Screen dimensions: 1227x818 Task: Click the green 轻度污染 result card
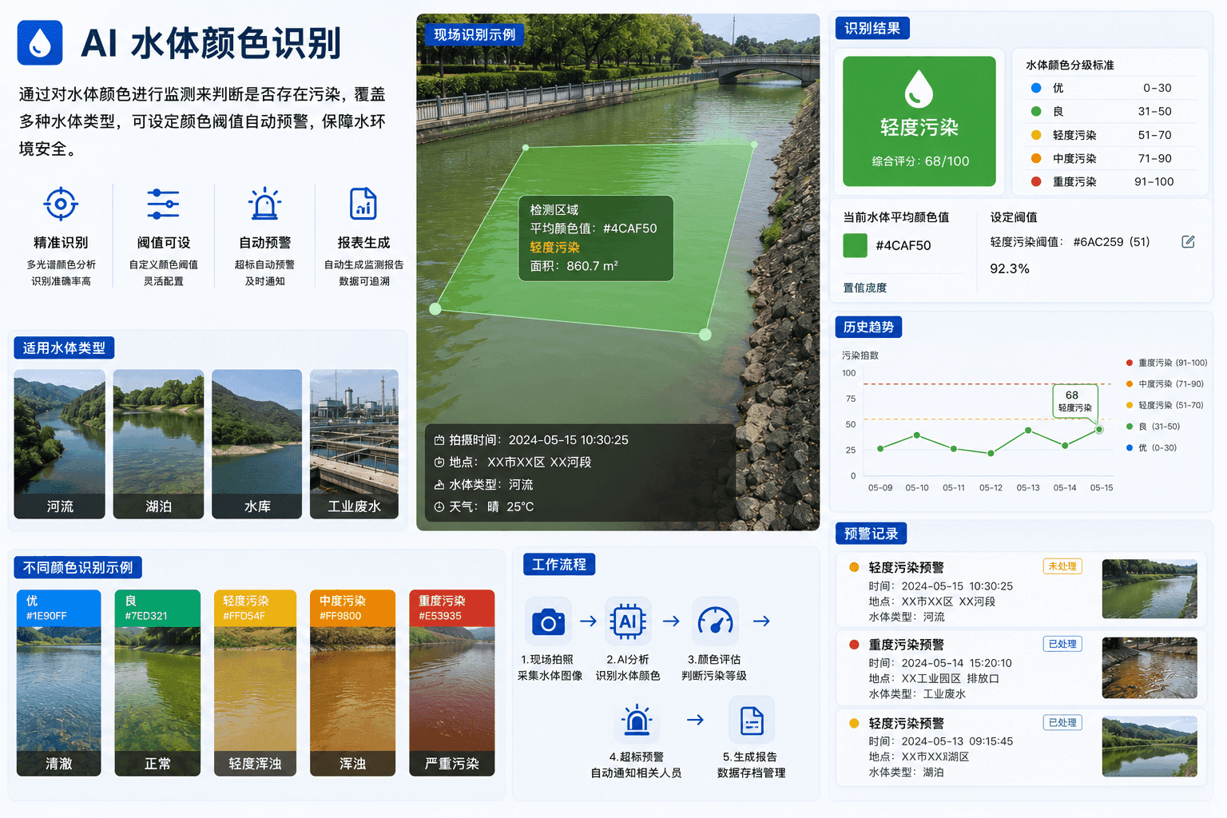click(x=919, y=121)
